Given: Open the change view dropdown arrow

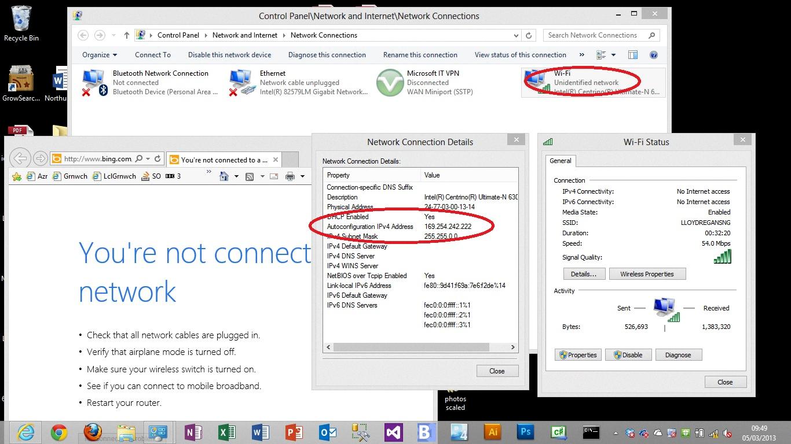Looking at the screenshot, I should pos(613,55).
